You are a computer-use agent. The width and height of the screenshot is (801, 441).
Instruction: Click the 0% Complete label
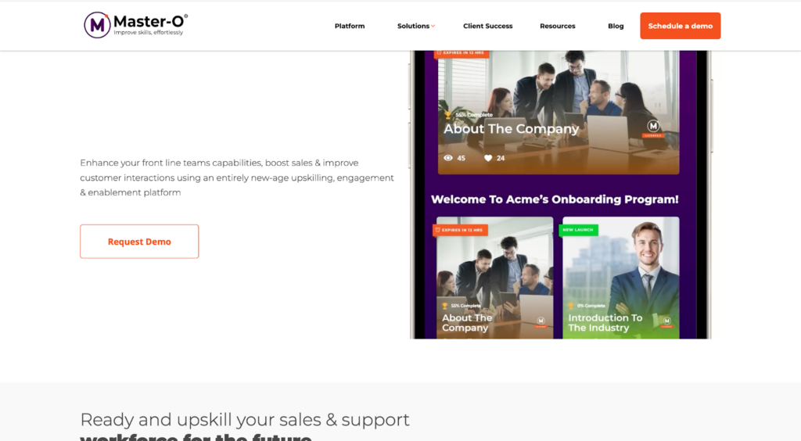591,306
